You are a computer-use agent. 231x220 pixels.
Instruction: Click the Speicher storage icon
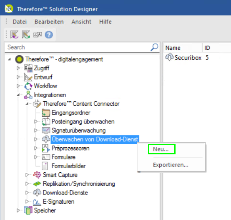[x=28, y=210]
